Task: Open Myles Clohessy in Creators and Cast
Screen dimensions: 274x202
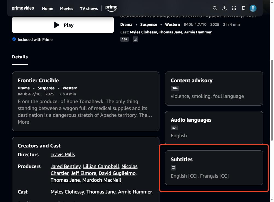Action: click(x=67, y=192)
